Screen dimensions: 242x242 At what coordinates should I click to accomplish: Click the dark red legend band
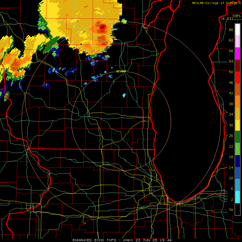click(237, 66)
